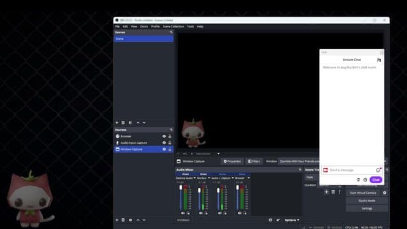Click the audio mixer layout icon beside Options

pyautogui.click(x=270, y=220)
